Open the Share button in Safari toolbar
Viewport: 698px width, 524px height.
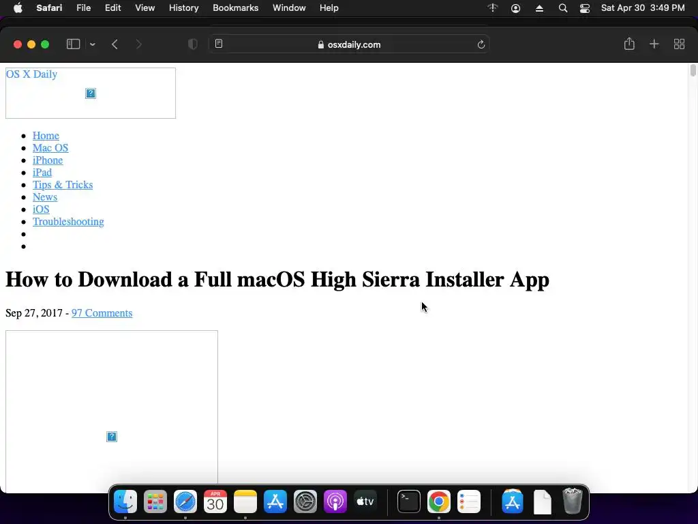tap(629, 44)
